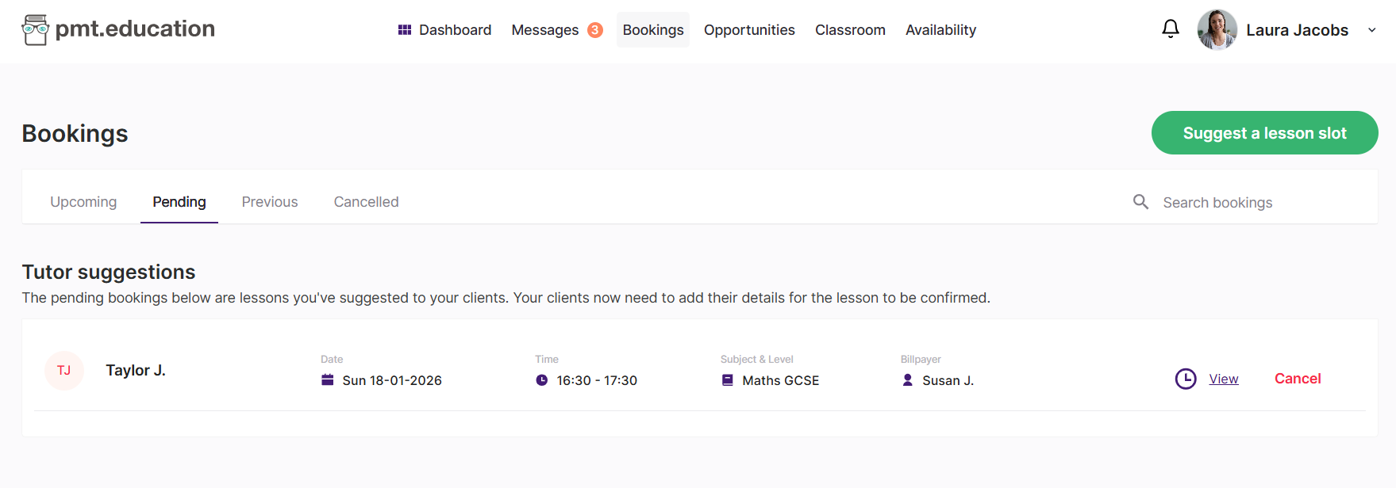Click the Laura Jacobs profile photo
The height and width of the screenshot is (488, 1396).
pyautogui.click(x=1217, y=30)
